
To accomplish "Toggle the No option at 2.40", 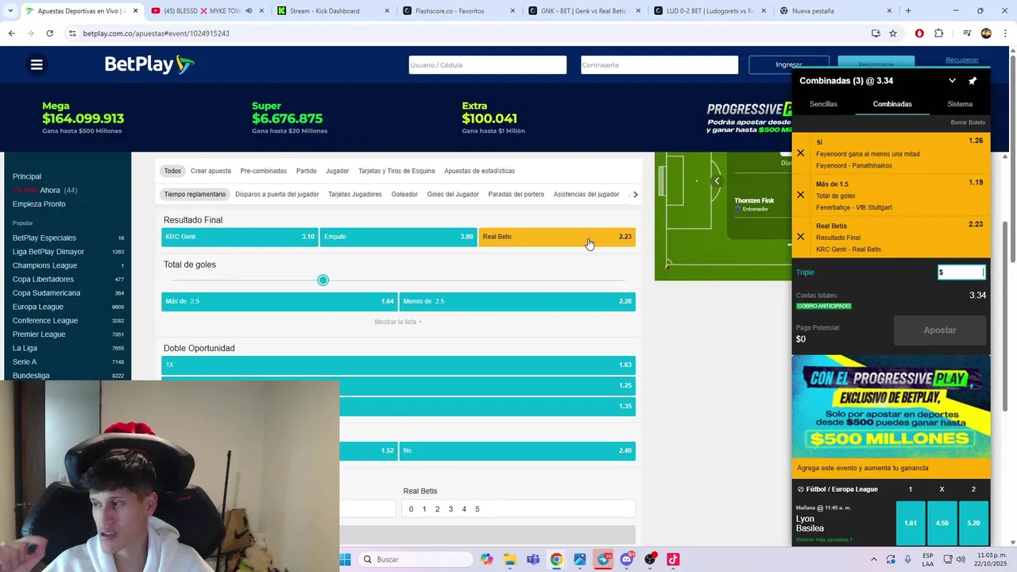I will [x=517, y=450].
